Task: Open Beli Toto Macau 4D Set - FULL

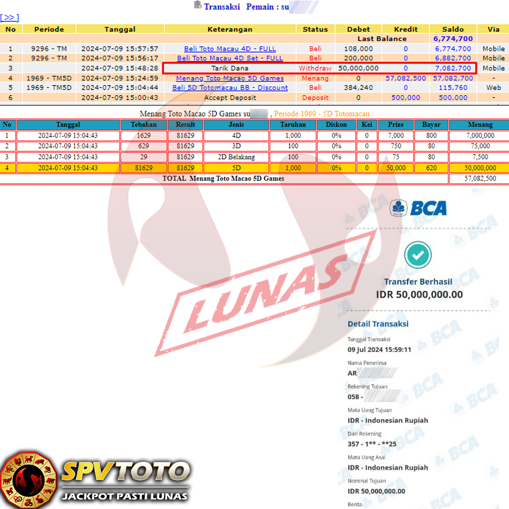Action: pos(230,59)
